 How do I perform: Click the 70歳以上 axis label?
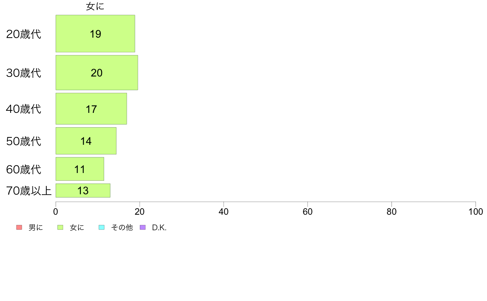29,191
